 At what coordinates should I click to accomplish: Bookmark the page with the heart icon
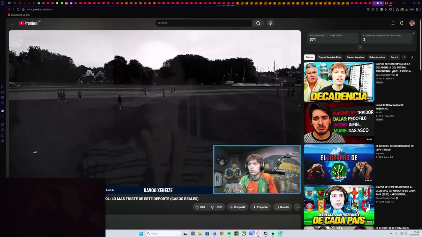coord(391,10)
